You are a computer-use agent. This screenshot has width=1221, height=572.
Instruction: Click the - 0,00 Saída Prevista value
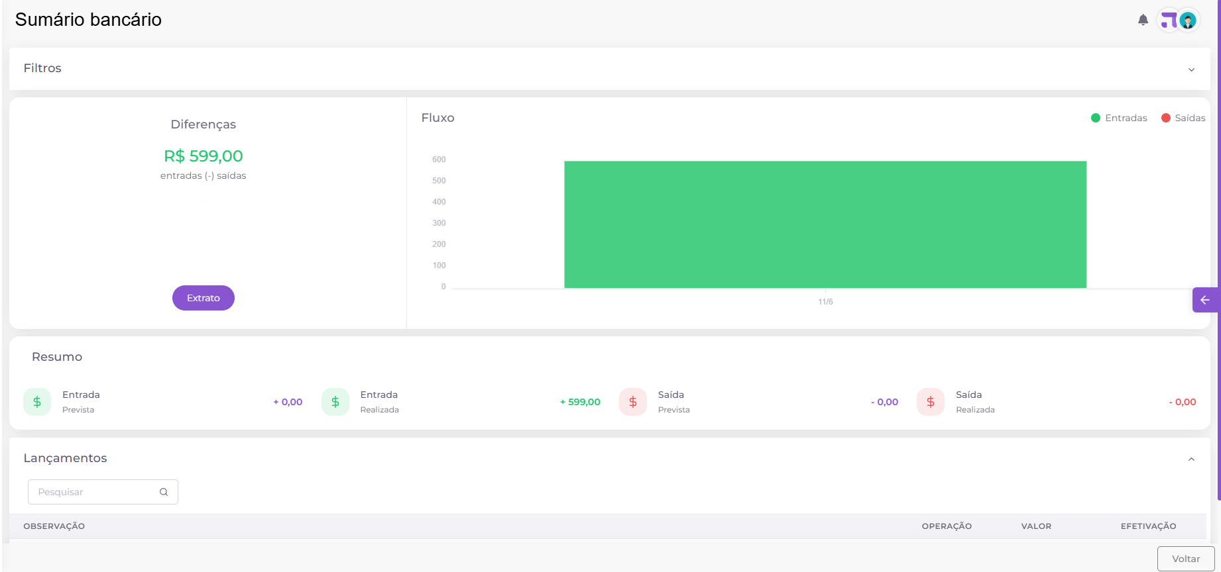pyautogui.click(x=884, y=402)
